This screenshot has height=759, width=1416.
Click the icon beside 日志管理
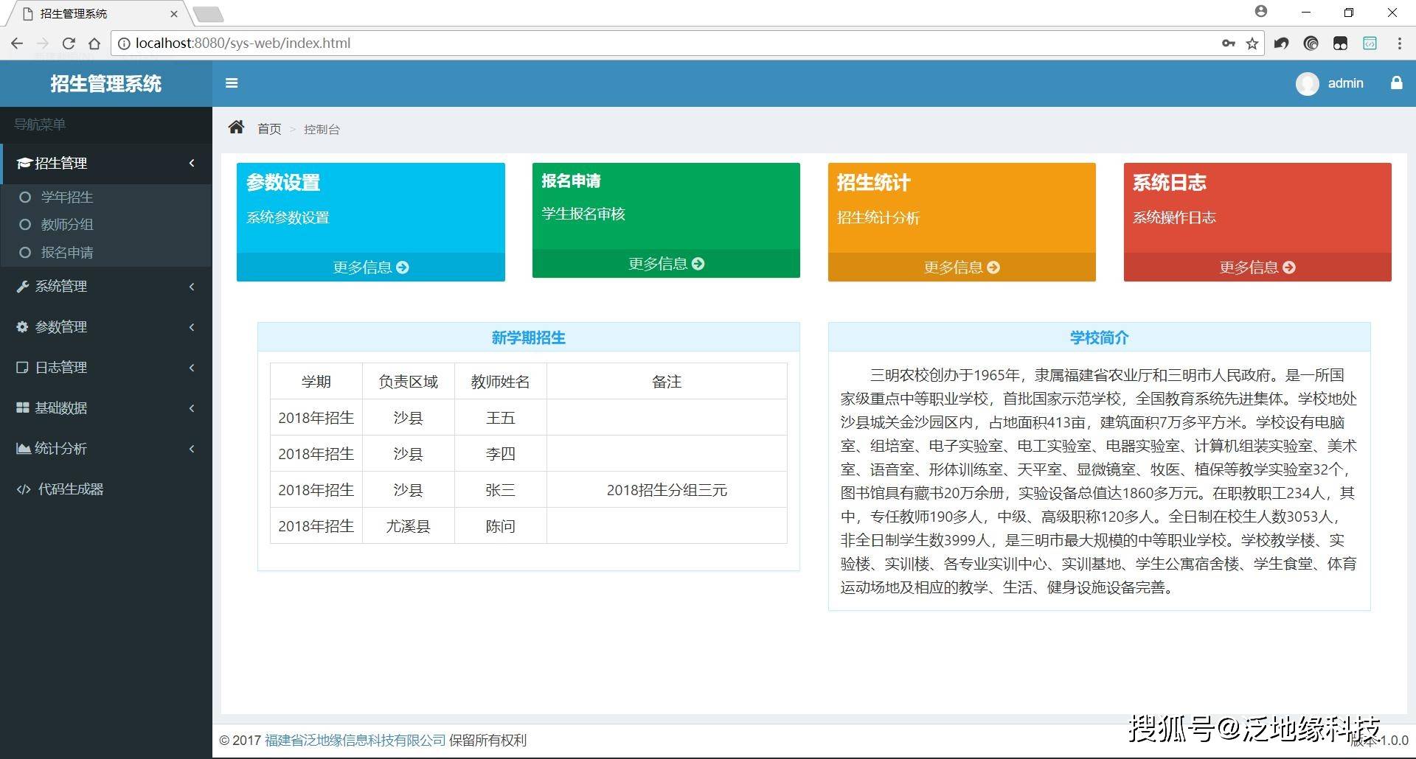[x=22, y=367]
